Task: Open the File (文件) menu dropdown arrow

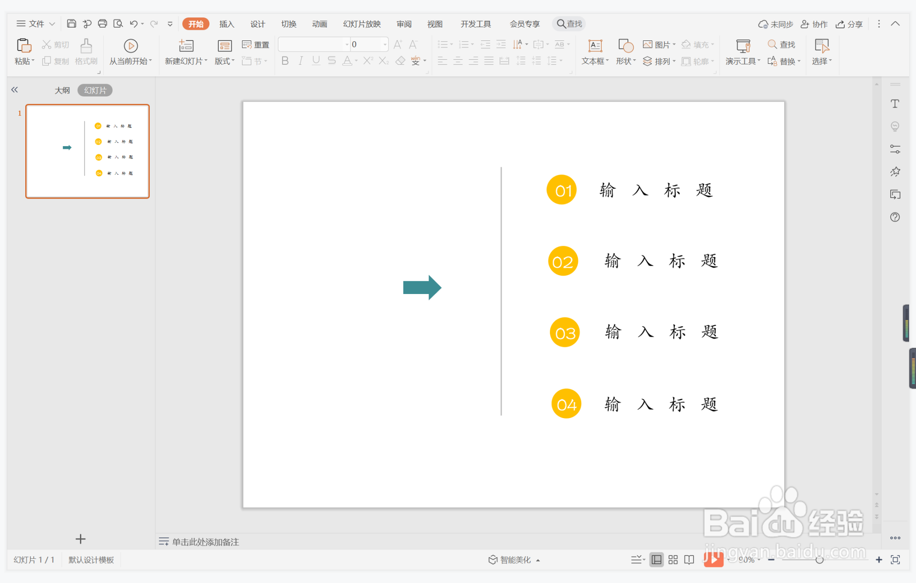Action: 52,24
